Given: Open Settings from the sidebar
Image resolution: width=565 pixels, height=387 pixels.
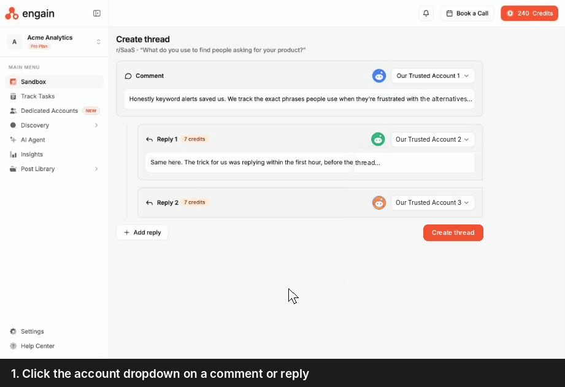Looking at the screenshot, I should pyautogui.click(x=55, y=332).
